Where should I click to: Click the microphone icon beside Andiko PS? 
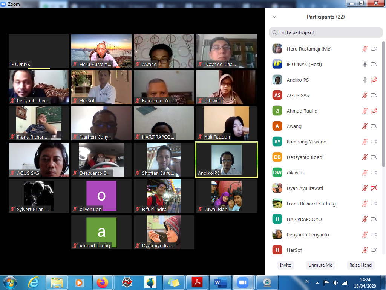(365, 80)
